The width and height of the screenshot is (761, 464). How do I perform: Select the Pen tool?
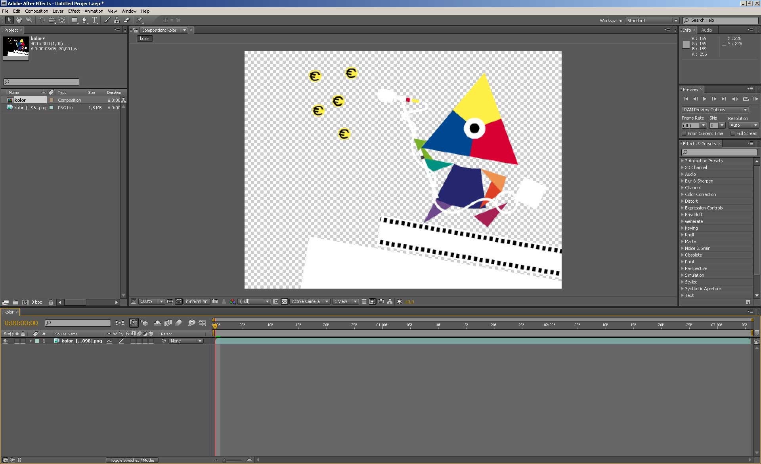coord(84,20)
